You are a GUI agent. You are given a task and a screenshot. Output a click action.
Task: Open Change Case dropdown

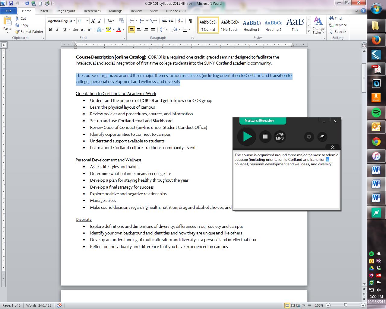pos(110,21)
